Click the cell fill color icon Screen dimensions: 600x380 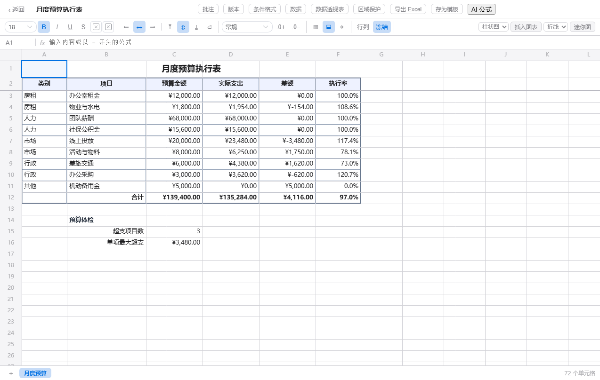[x=329, y=27]
